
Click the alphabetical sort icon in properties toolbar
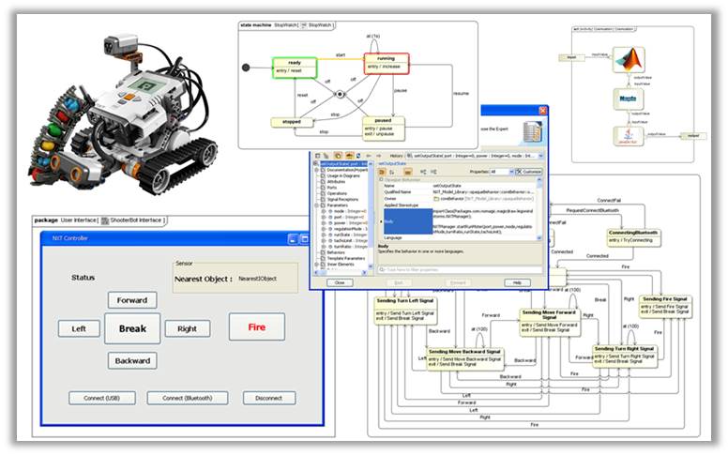click(x=392, y=172)
